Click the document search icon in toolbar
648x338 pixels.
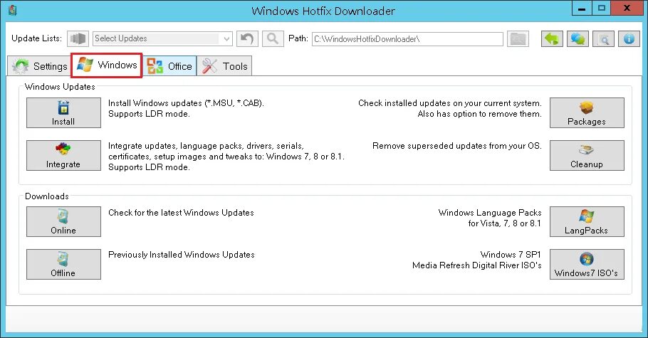click(x=603, y=39)
